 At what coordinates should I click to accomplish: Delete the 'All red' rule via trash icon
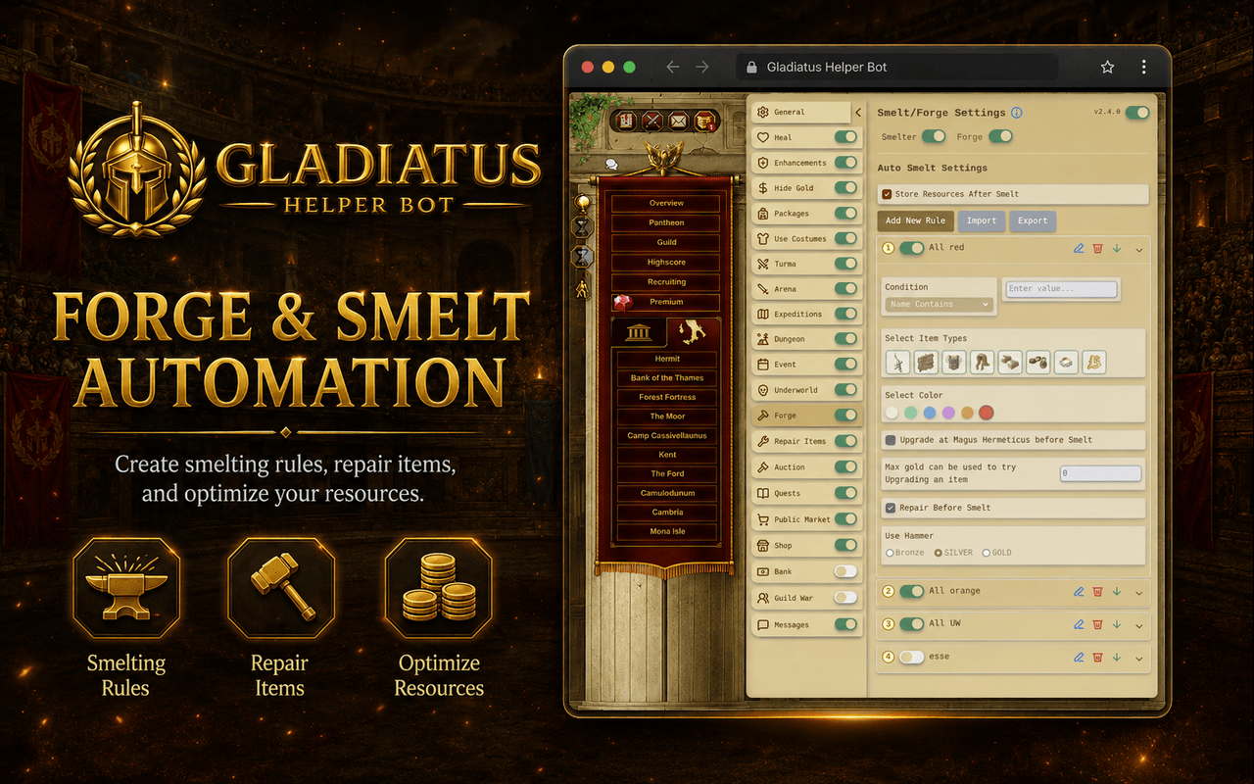click(1097, 249)
